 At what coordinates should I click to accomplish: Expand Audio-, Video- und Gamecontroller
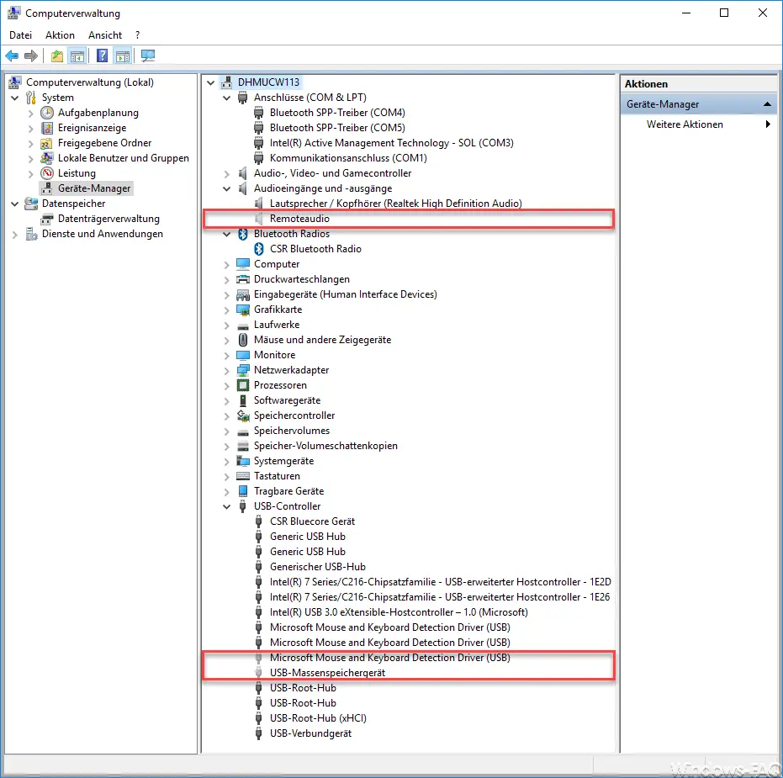click(x=227, y=174)
